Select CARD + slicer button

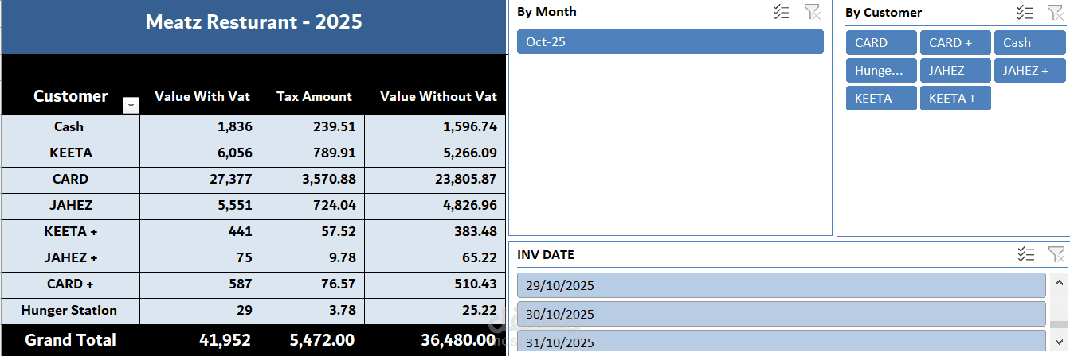click(955, 43)
